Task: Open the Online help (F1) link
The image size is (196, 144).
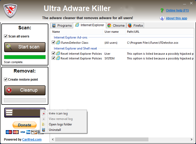Action: 177,10
